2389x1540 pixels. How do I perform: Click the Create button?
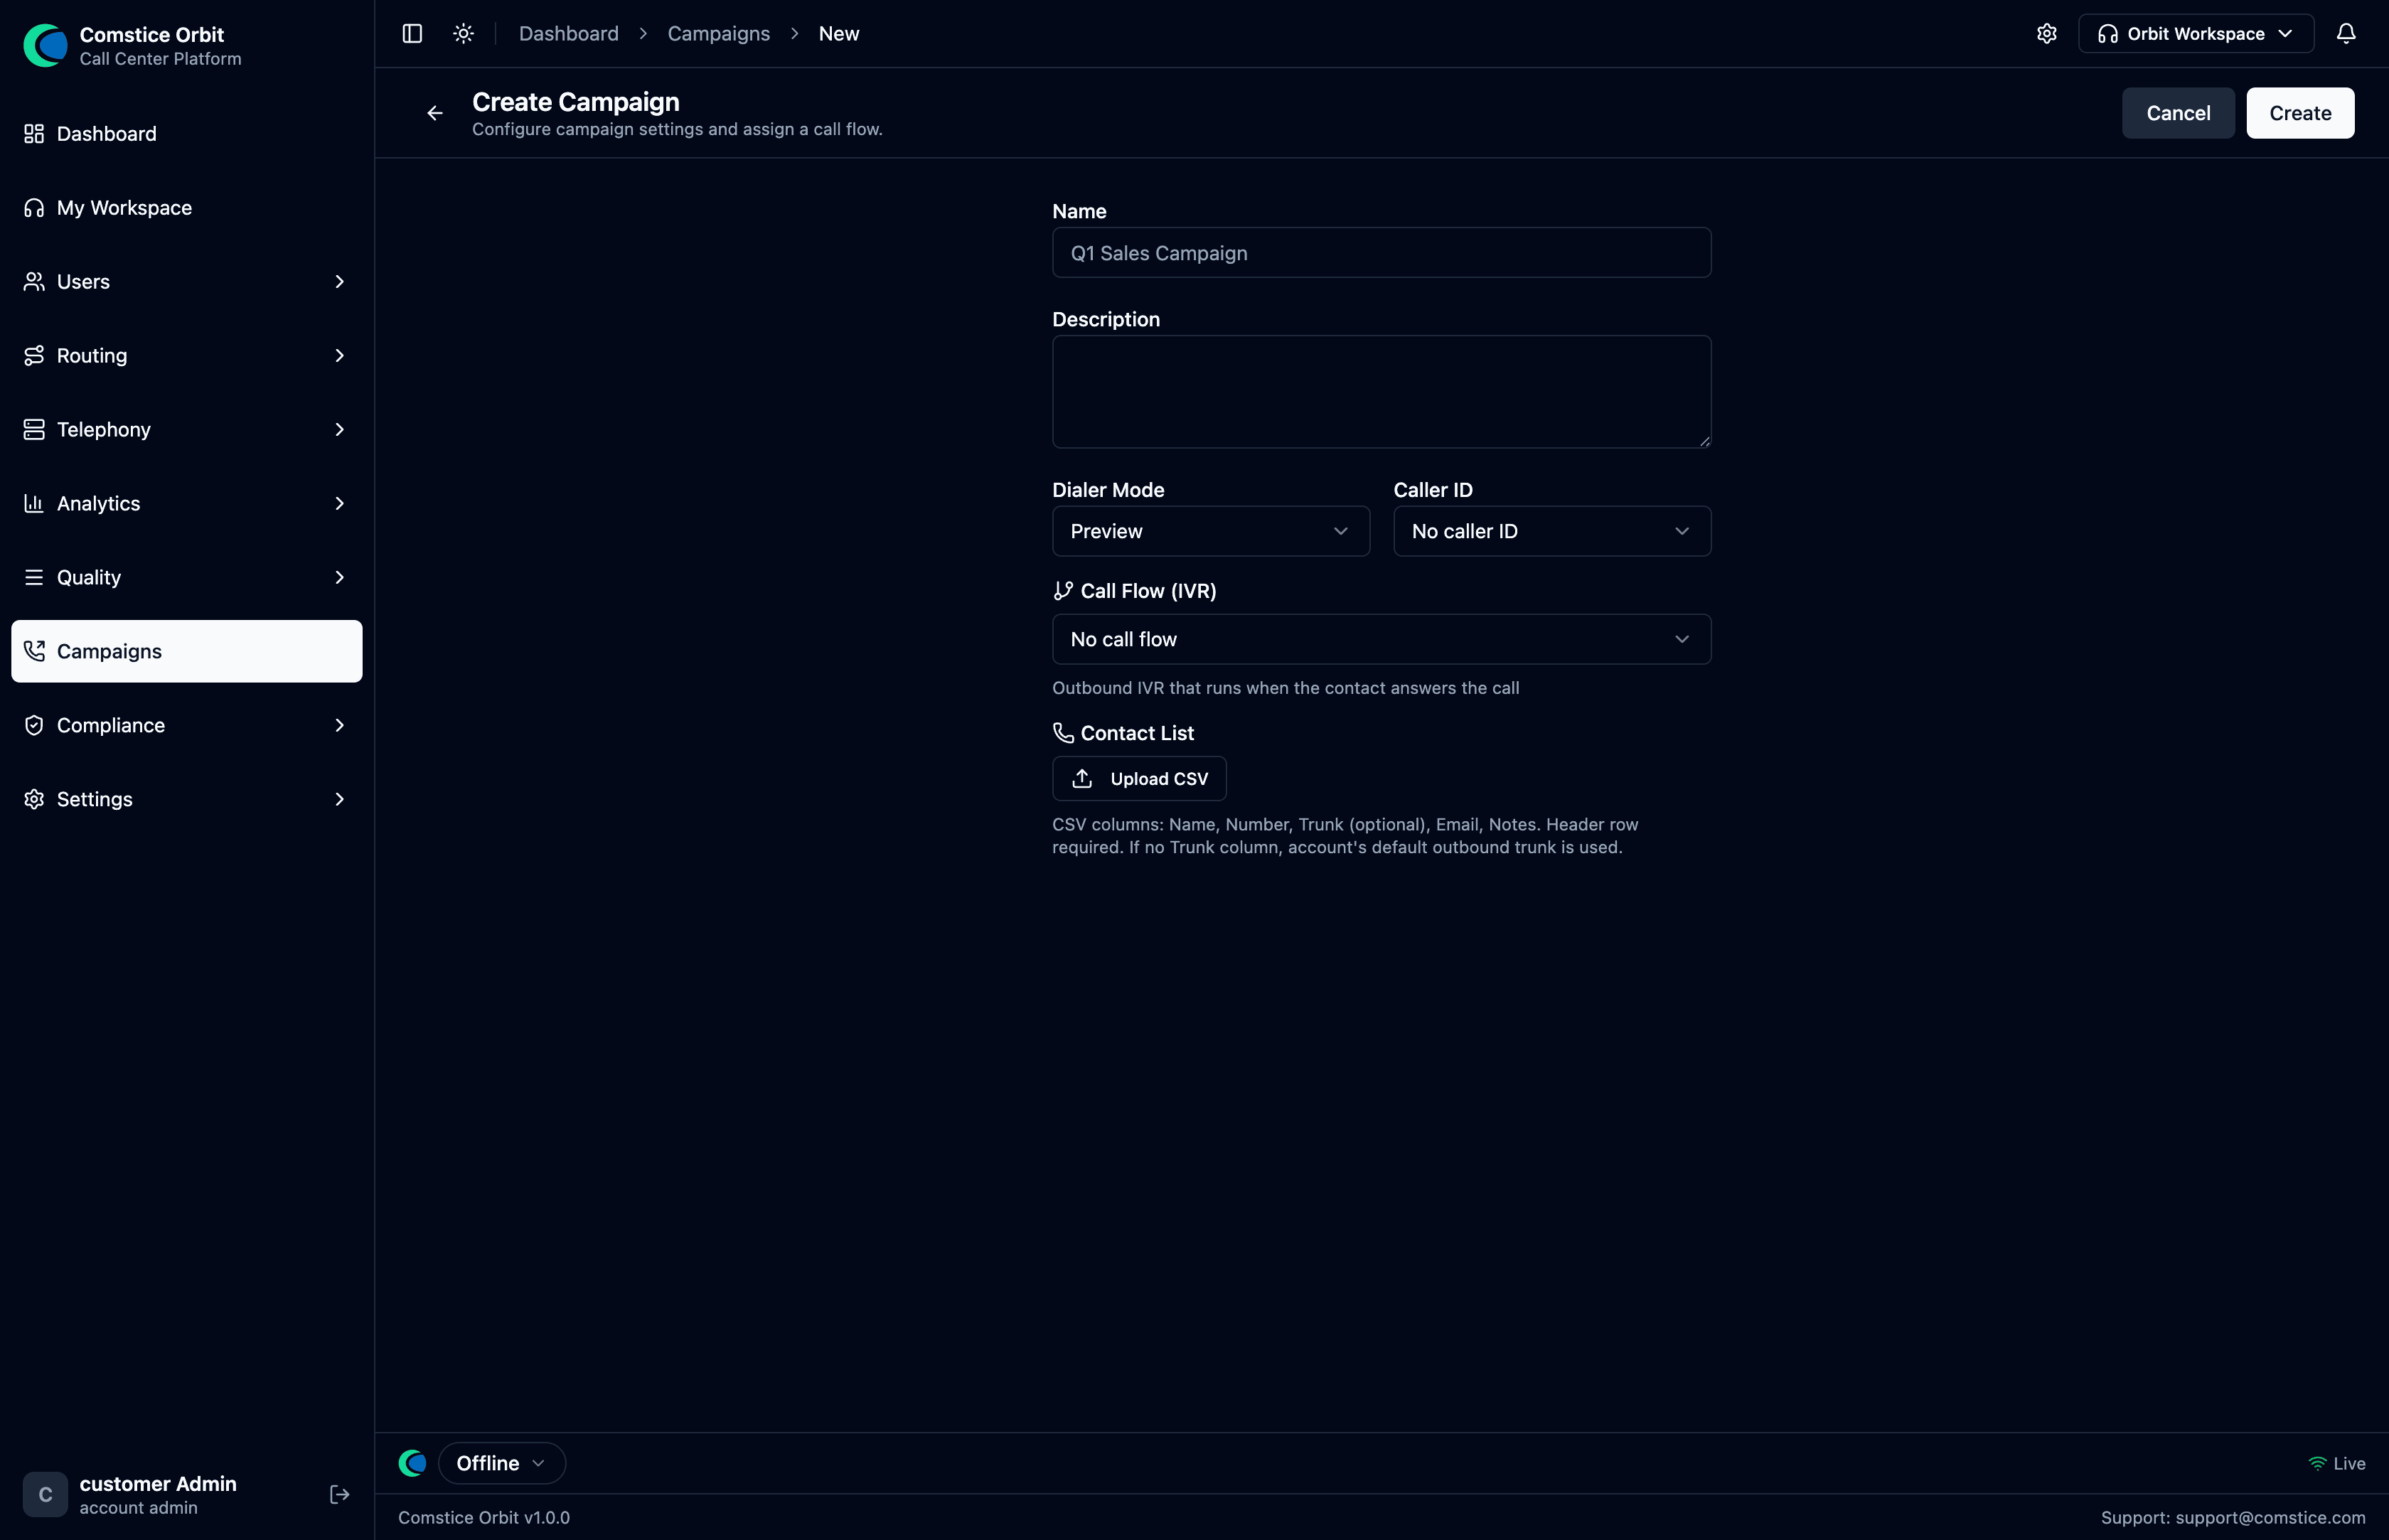tap(2300, 113)
